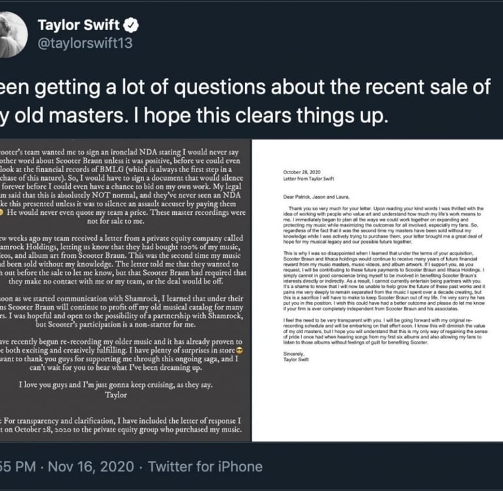Open the Taylor Swift display name
The image size is (503, 491).
coord(79,26)
